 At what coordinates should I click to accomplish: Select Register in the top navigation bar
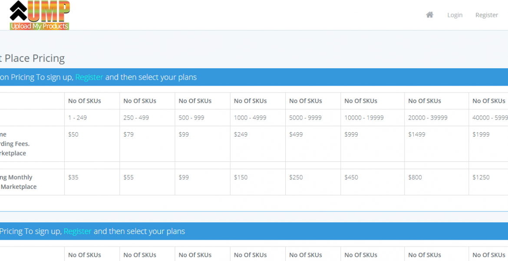pos(486,15)
